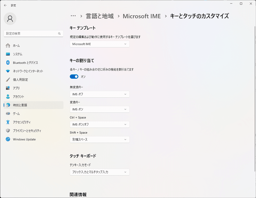Maximize the 設定 window
This screenshot has height=198, width=256.
pos(241,4)
